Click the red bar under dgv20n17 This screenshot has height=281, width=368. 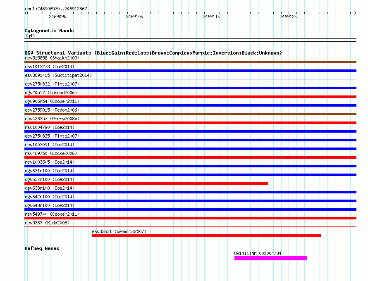pyautogui.click(x=190, y=97)
